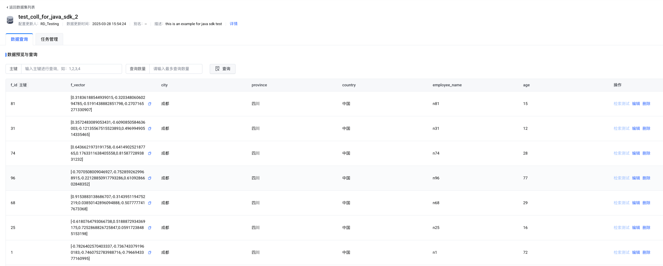
Task: Select the f_vector column header
Action: (x=78, y=85)
